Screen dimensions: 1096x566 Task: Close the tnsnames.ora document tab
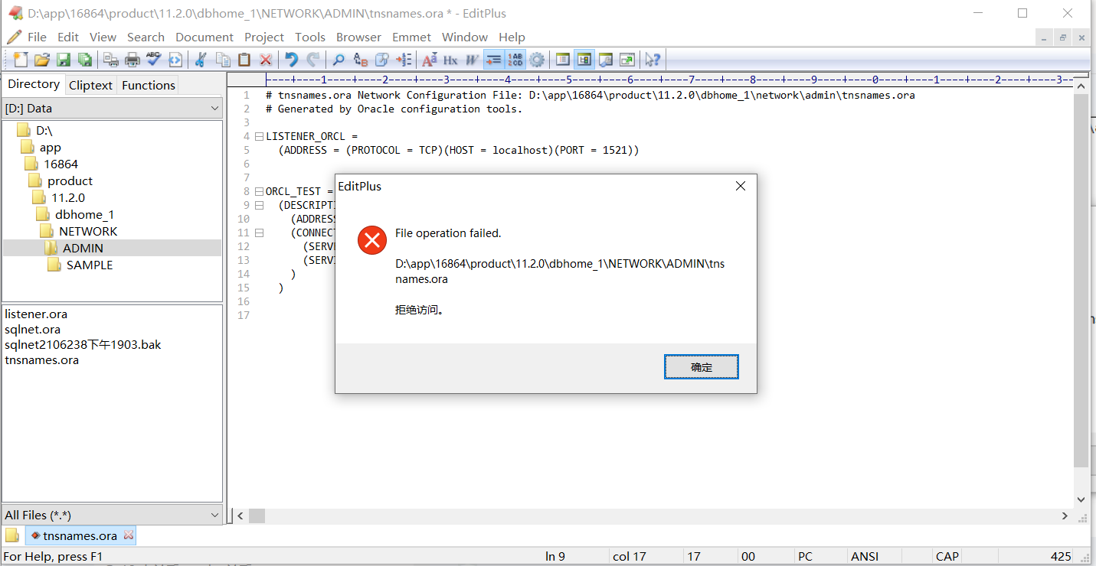click(x=129, y=535)
